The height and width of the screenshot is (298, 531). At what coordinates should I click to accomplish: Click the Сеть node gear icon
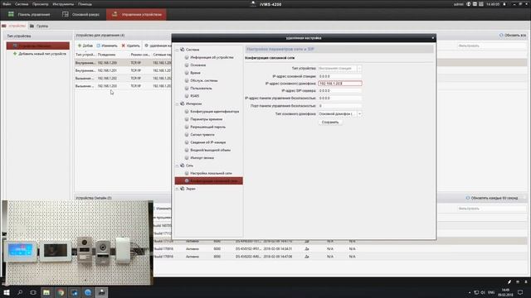pos(183,166)
